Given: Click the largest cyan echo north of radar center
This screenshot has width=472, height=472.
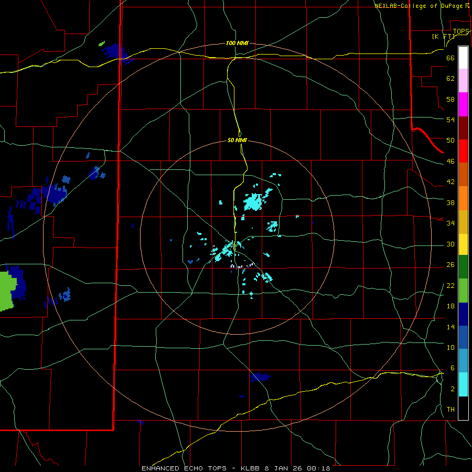Looking at the screenshot, I should pos(253,202).
